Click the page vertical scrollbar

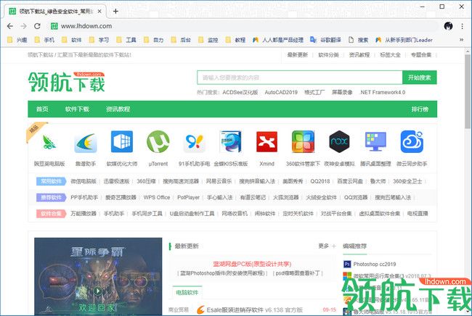(468, 90)
